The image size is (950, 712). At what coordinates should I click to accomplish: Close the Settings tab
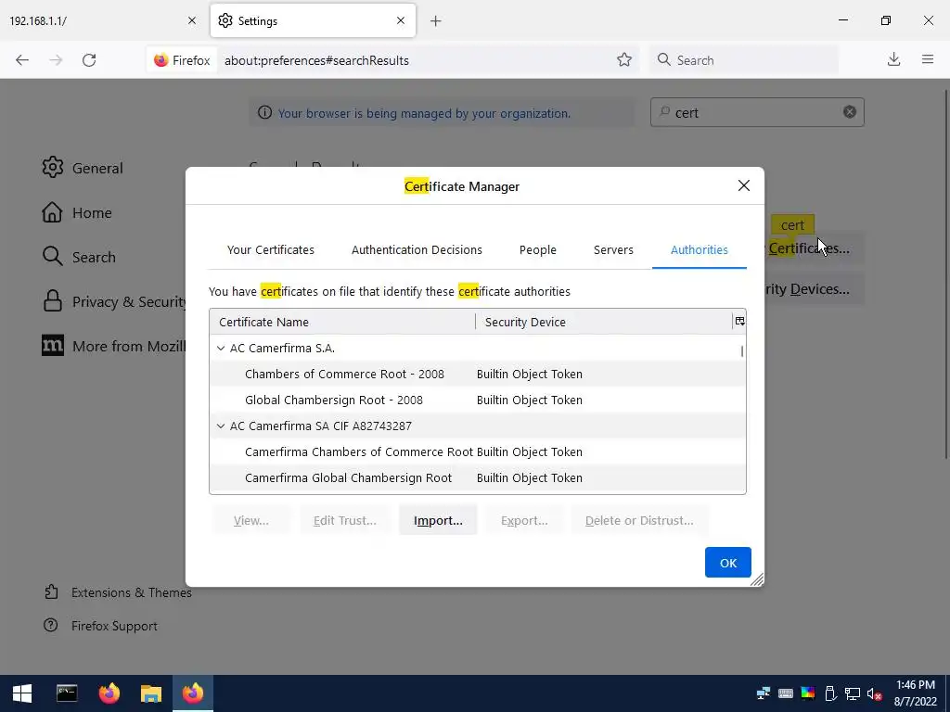click(x=401, y=20)
